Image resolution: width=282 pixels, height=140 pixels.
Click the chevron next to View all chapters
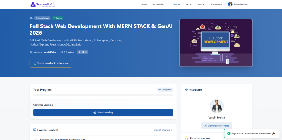point(172,130)
